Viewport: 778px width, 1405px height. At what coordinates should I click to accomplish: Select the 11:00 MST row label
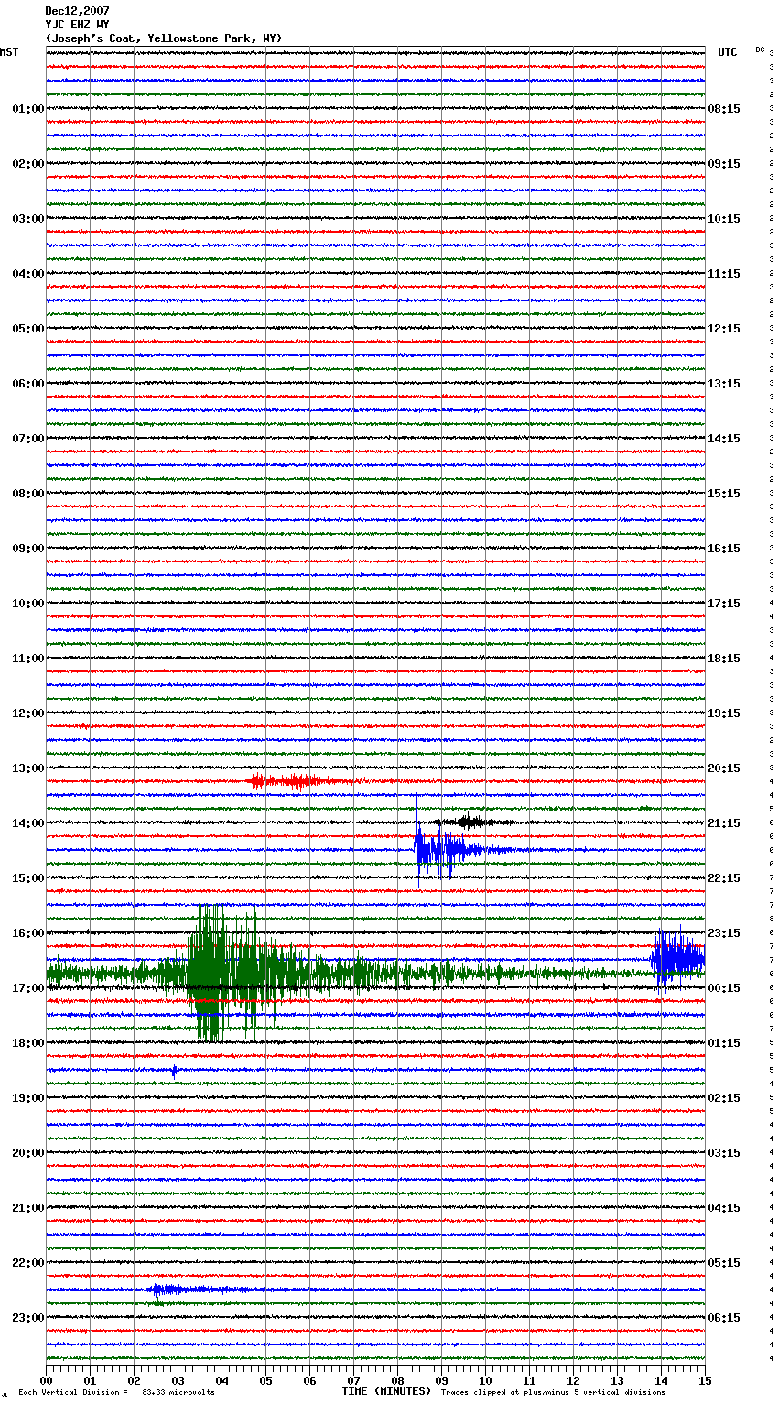(28, 659)
